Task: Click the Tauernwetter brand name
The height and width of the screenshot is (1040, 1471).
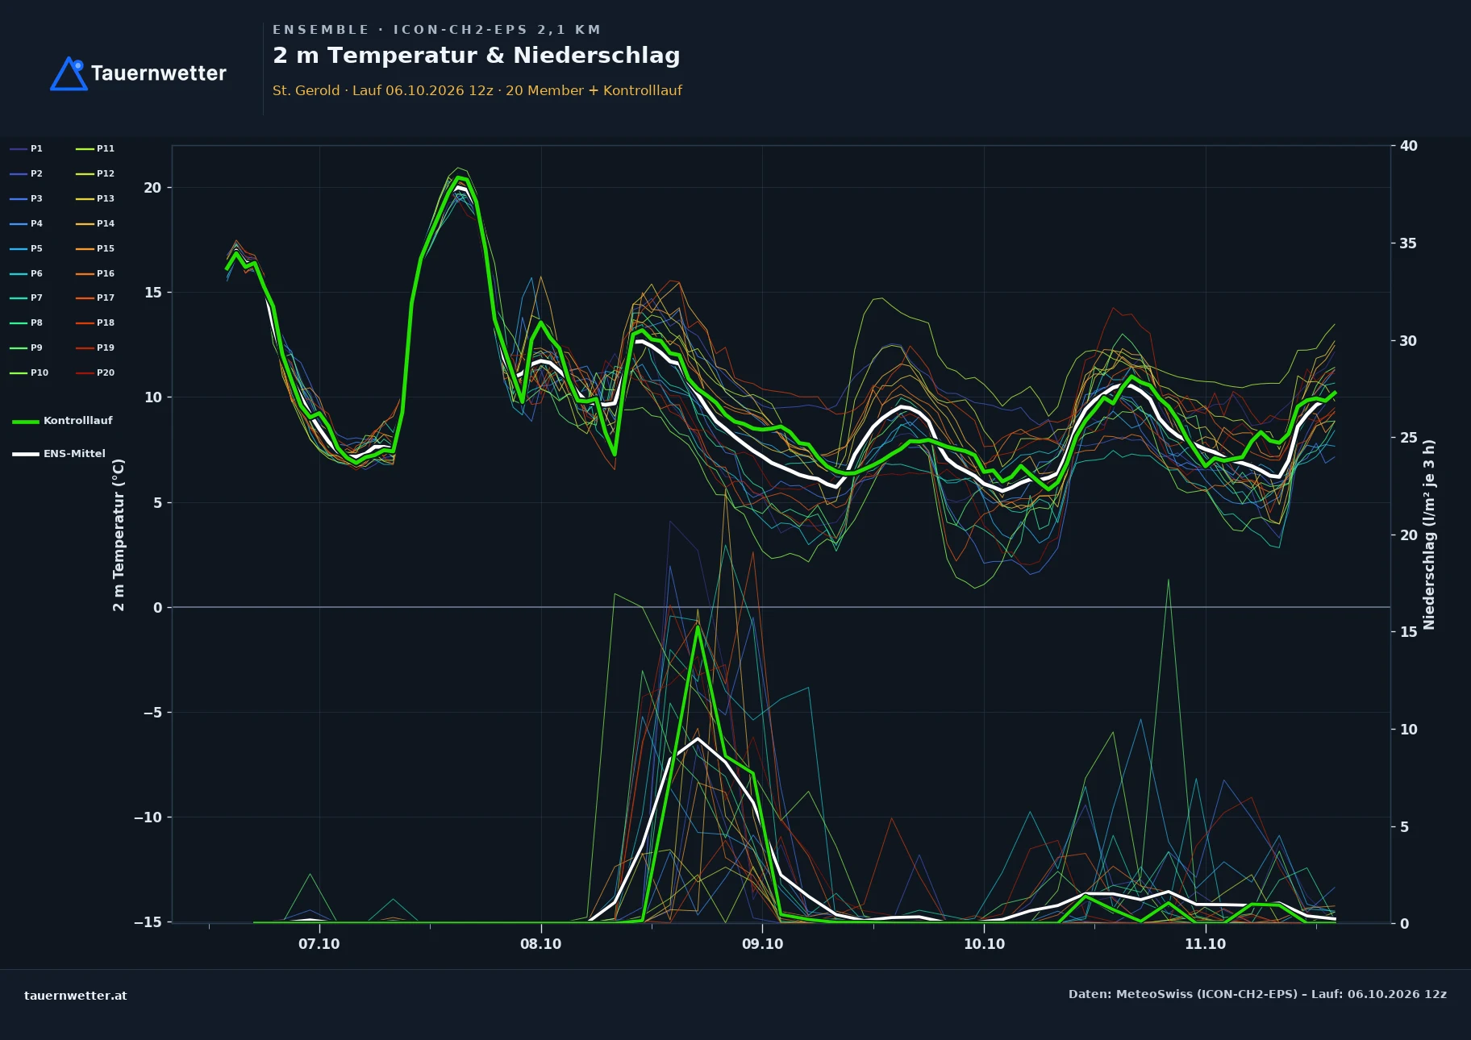Action: point(159,73)
